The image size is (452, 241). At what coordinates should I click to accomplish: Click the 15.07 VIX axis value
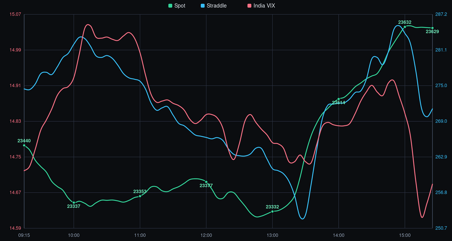point(15,14)
